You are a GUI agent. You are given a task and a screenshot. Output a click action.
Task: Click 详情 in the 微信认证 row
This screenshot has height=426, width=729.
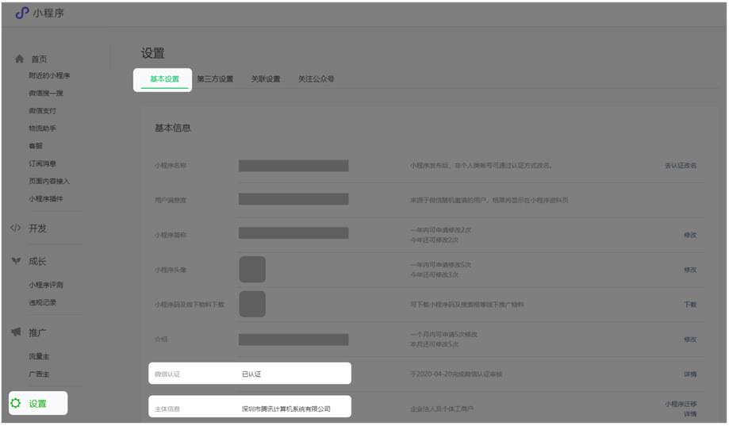(x=689, y=374)
